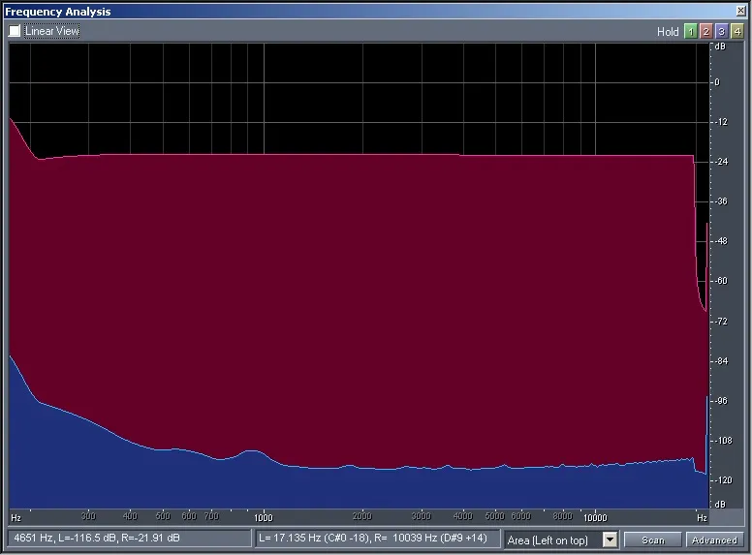Enable the Linear View checkbox

click(15, 31)
